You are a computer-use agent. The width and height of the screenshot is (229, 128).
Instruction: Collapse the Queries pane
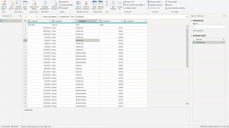pos(20,16)
